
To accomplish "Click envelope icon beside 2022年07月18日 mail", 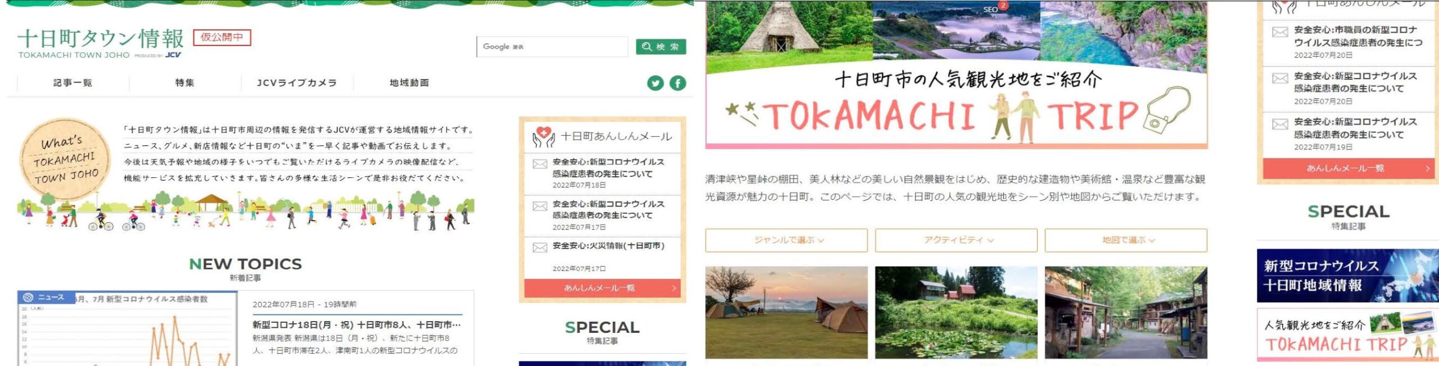I will [x=540, y=164].
